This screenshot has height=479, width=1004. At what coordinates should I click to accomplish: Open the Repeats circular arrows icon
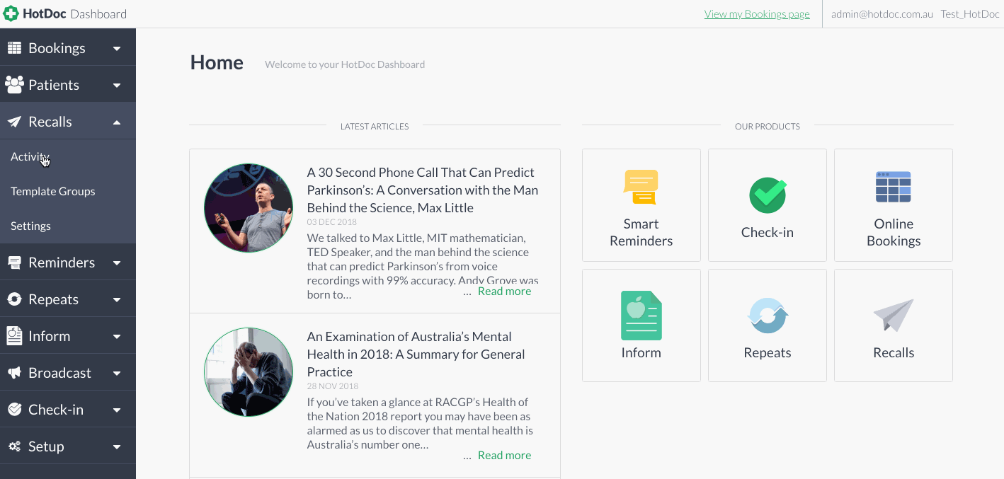pyautogui.click(x=768, y=316)
